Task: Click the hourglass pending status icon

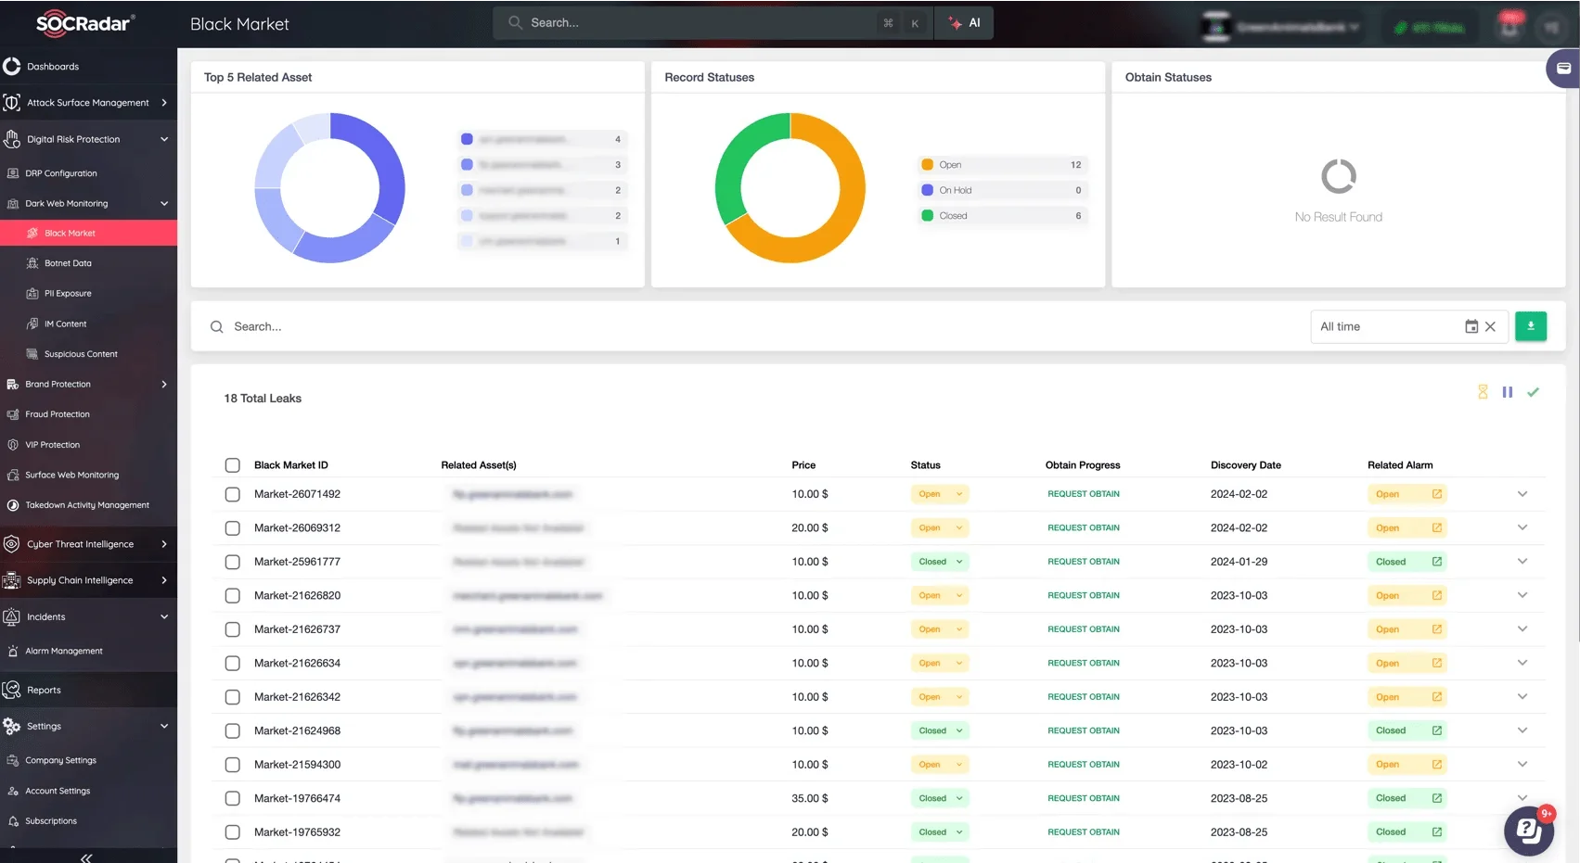Action: point(1483,392)
